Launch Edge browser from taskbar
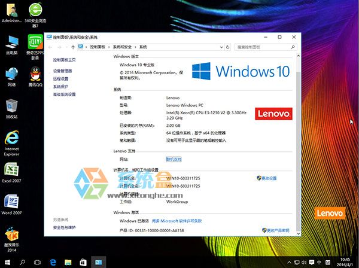The image size is (359, 268). [x=53, y=262]
